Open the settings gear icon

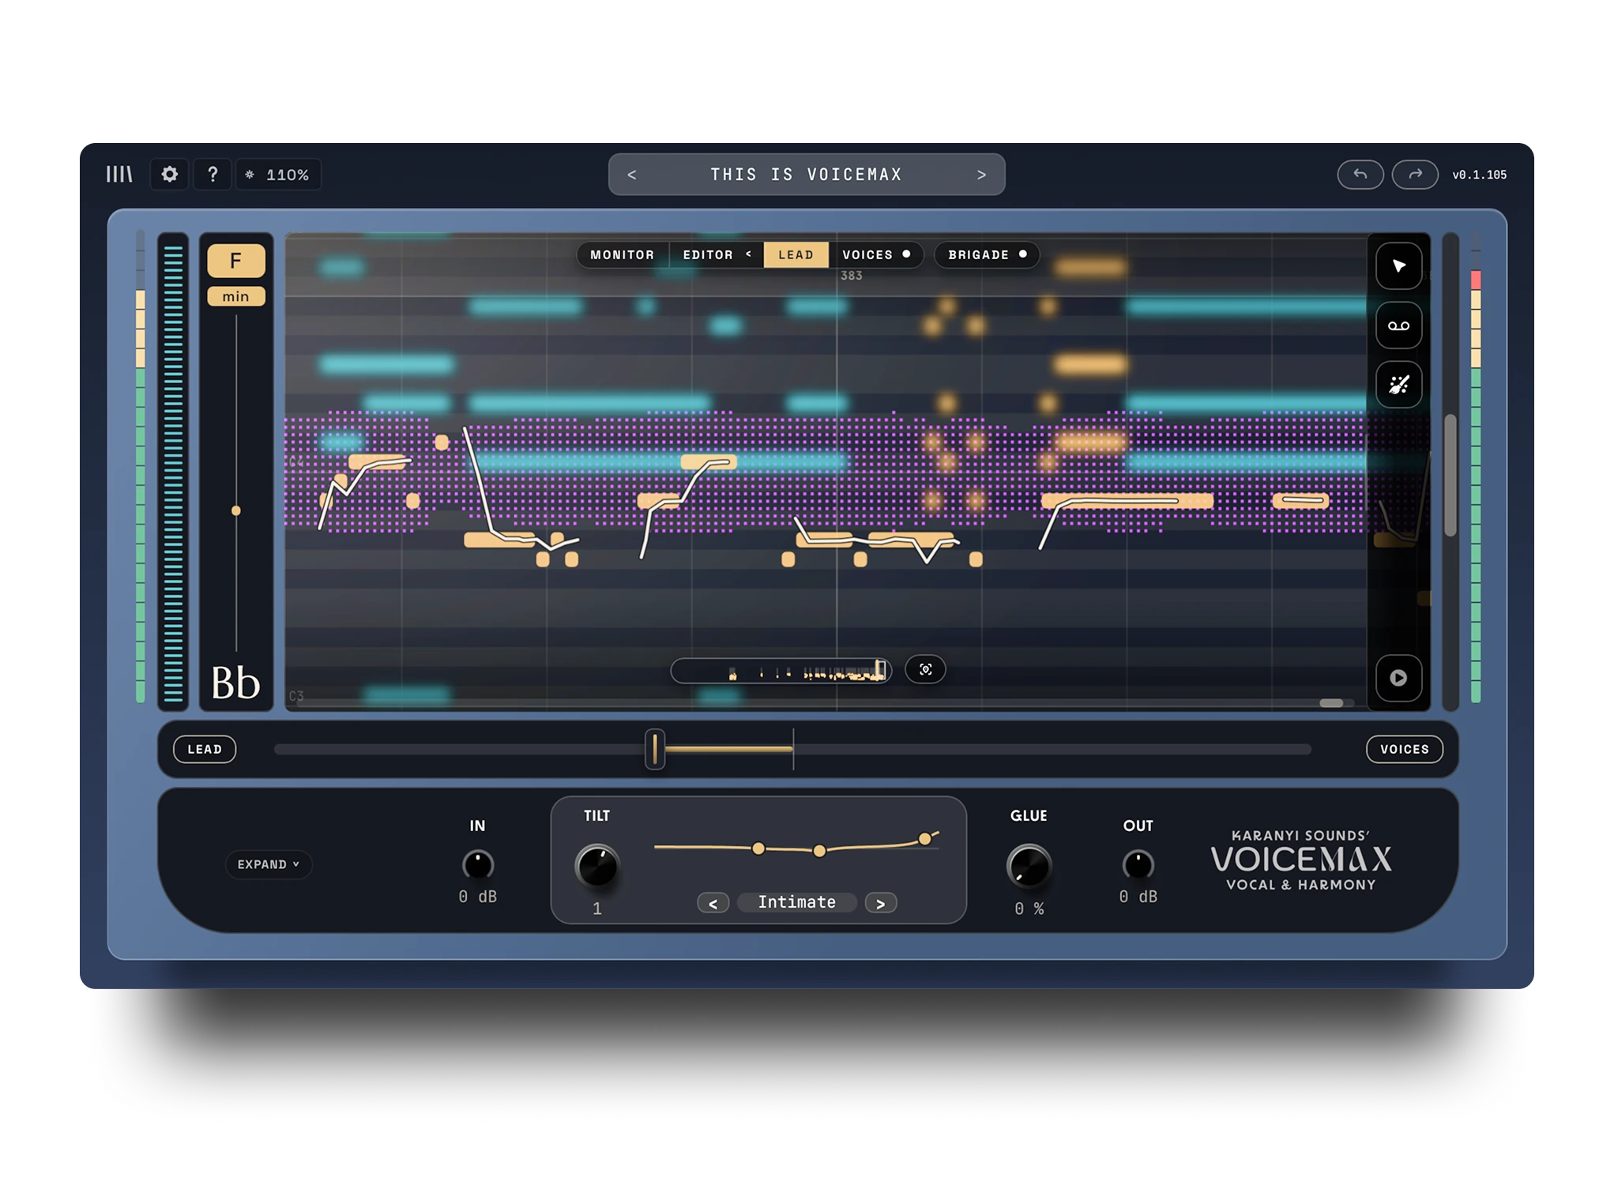click(170, 174)
